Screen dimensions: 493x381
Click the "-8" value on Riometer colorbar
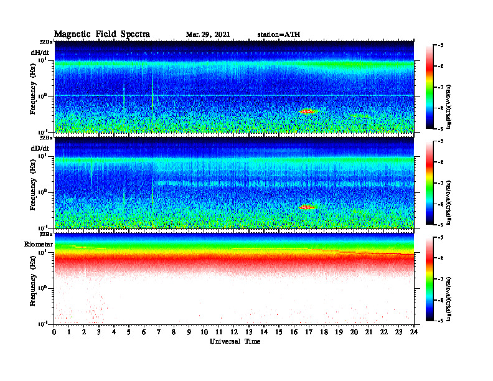coord(441,300)
